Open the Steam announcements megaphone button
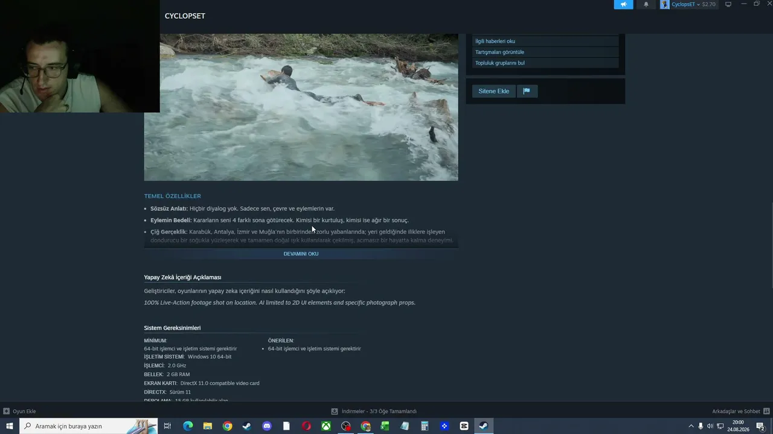Viewport: 773px width, 434px height. pos(623,4)
